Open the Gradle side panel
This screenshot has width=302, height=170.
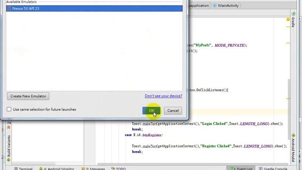click(x=293, y=22)
